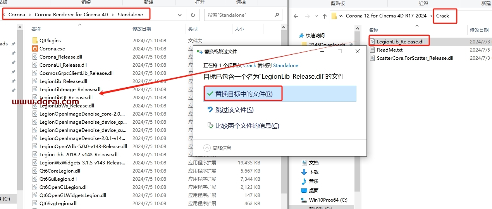Open 2345Downloads folder in navigation pane
The width and height of the screenshot is (492, 209).
coord(327,45)
